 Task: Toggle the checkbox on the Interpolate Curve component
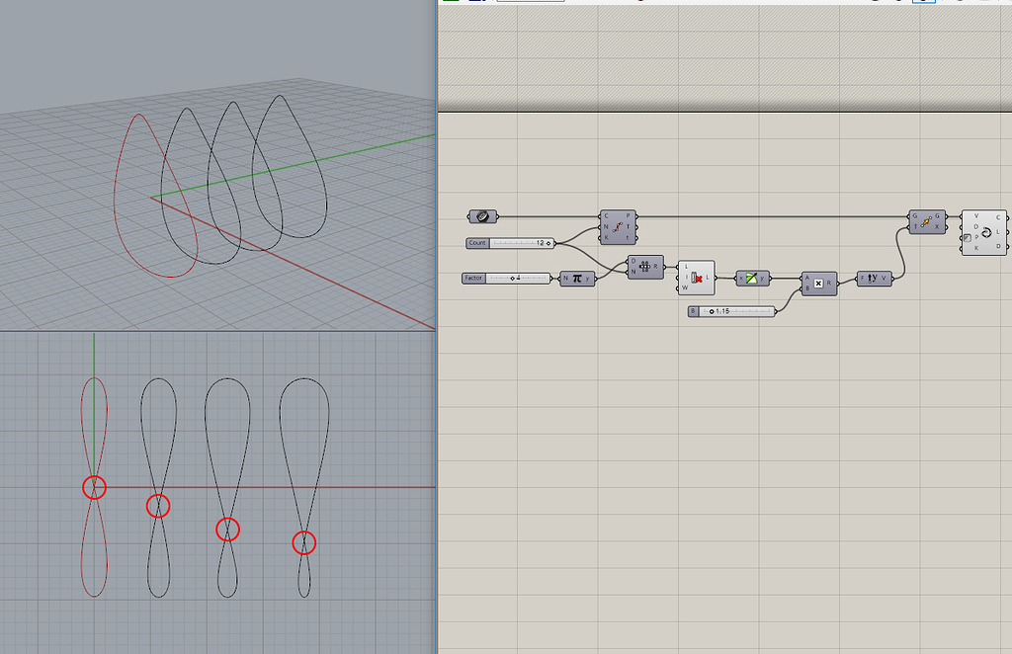966,237
